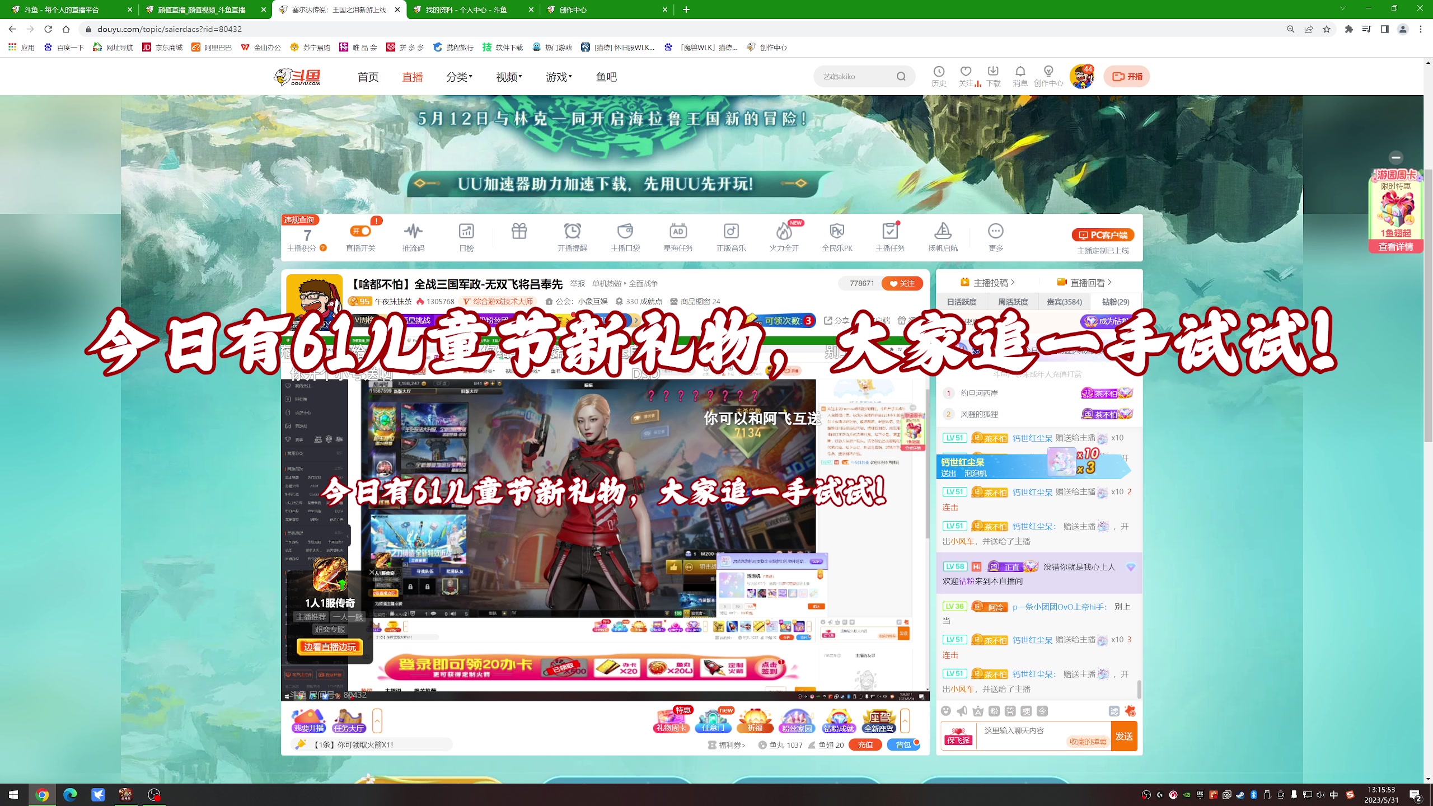The image size is (1433, 806).
Task: Open 祈福 blessing gift icon
Action: pos(755,721)
